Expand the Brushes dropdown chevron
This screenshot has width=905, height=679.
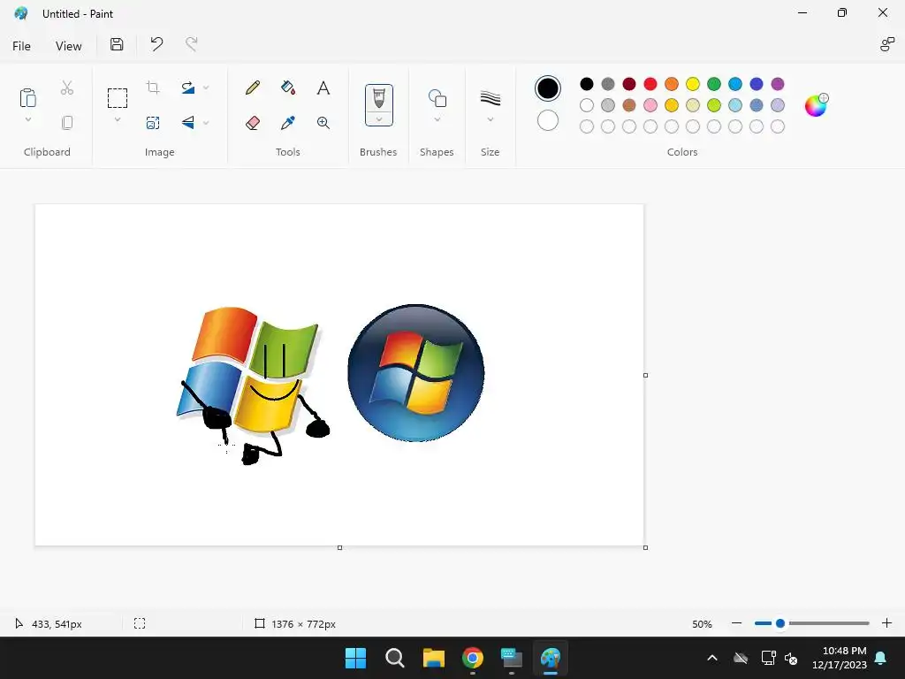click(x=378, y=119)
